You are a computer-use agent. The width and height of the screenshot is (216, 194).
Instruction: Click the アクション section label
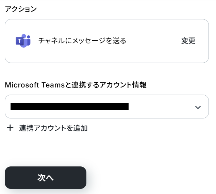pyautogui.click(x=21, y=9)
